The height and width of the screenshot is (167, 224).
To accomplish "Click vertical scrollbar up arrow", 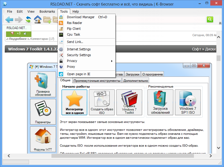I will 218,37.
